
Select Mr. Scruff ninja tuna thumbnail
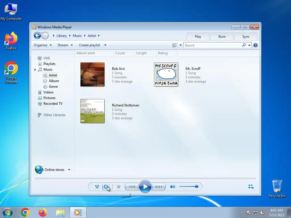click(166, 75)
